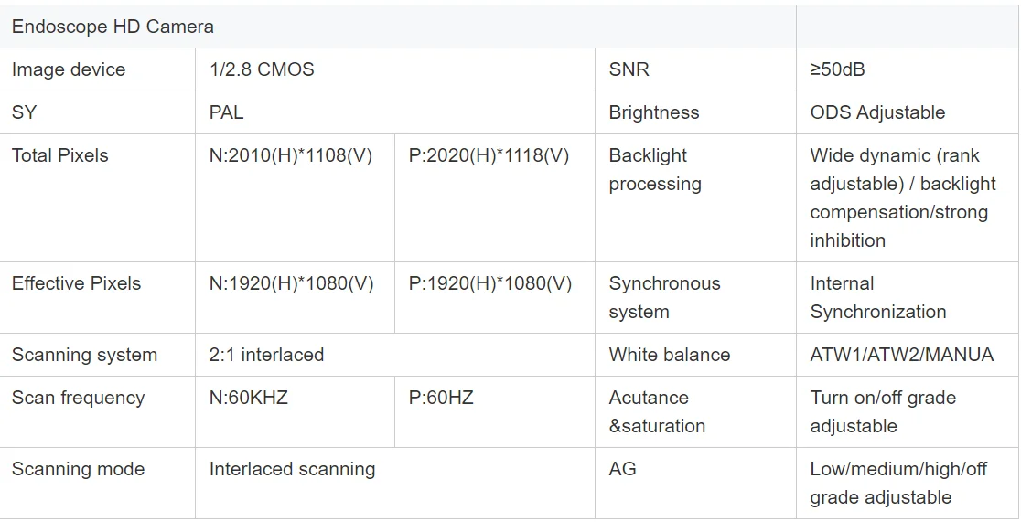Click the "Total Pixels" row label

tap(59, 155)
